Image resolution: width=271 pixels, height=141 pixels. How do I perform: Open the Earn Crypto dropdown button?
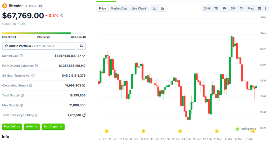[53, 127]
